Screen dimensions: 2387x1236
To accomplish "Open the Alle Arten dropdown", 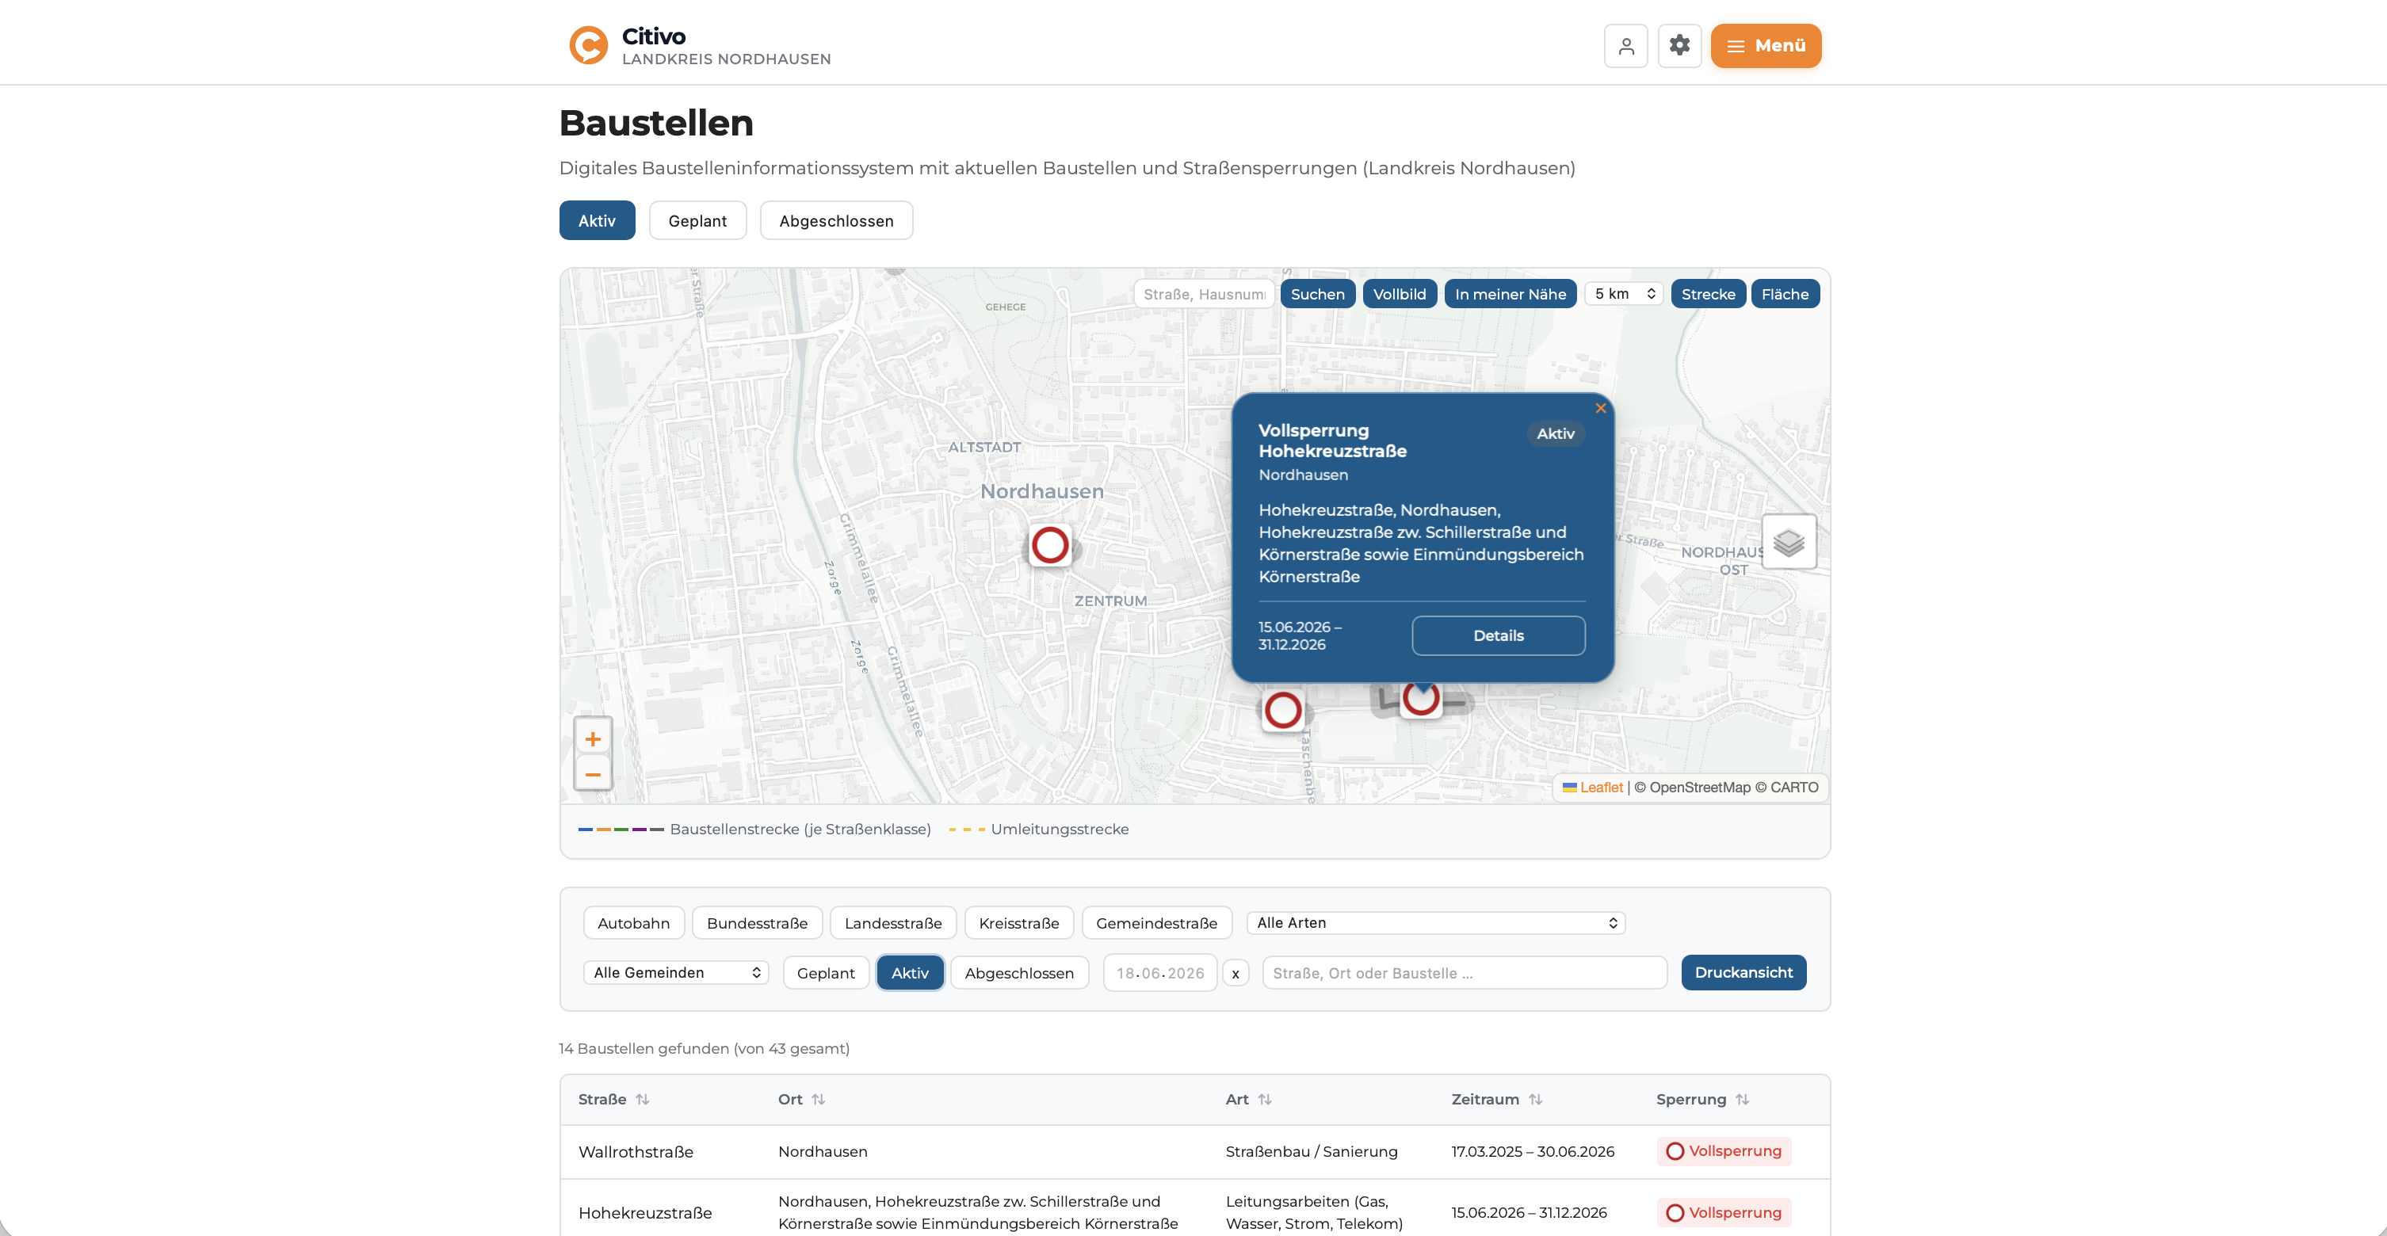I will pyautogui.click(x=1435, y=923).
